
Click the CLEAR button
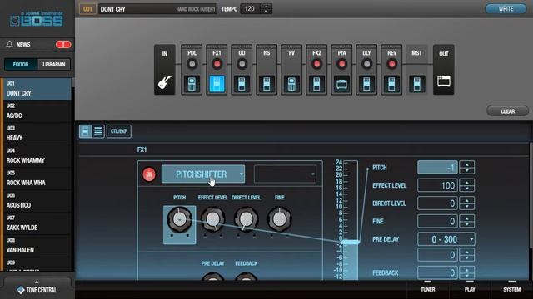pyautogui.click(x=507, y=111)
